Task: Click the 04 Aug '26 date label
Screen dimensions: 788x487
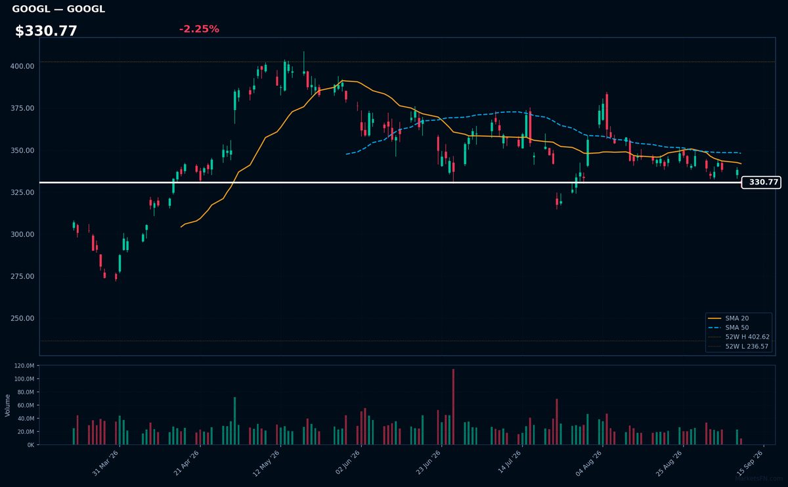Action: tap(590, 462)
